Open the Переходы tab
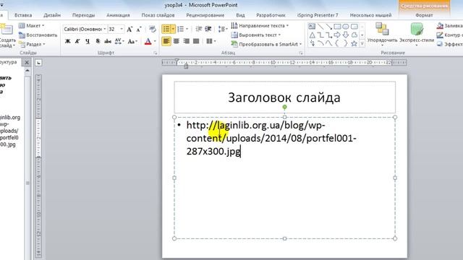 click(x=84, y=15)
